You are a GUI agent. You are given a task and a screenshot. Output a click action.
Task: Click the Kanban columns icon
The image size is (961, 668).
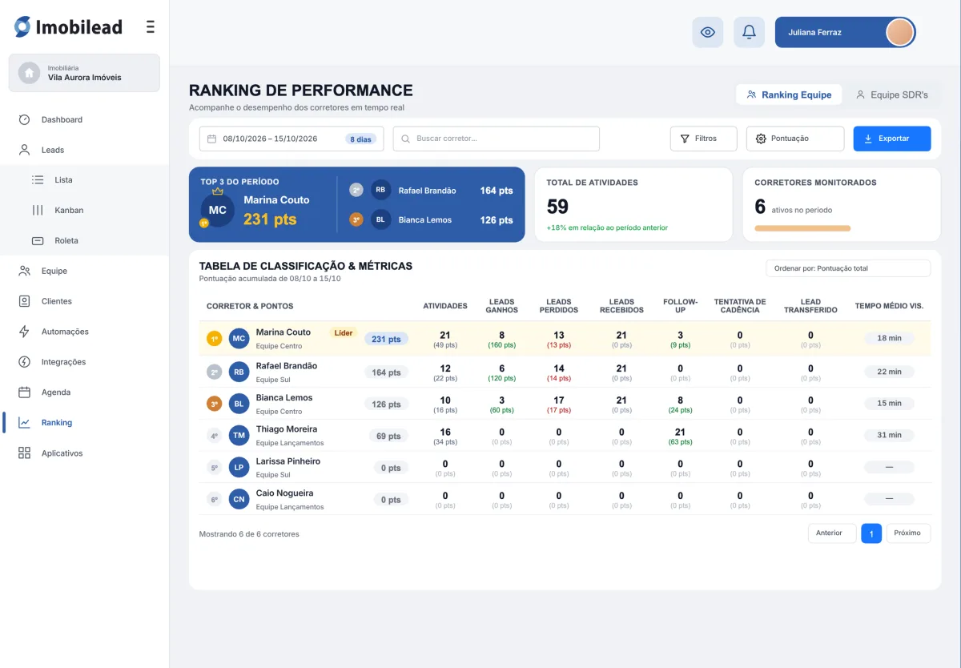click(x=38, y=210)
